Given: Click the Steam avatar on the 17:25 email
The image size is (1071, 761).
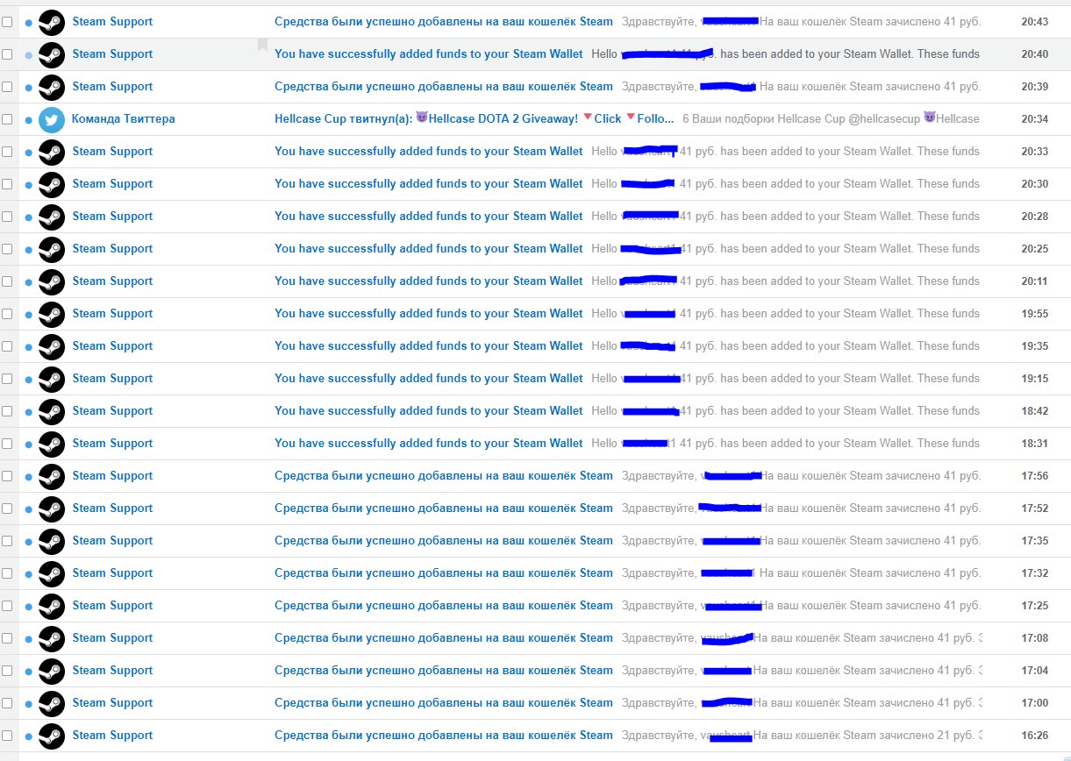Looking at the screenshot, I should (52, 606).
